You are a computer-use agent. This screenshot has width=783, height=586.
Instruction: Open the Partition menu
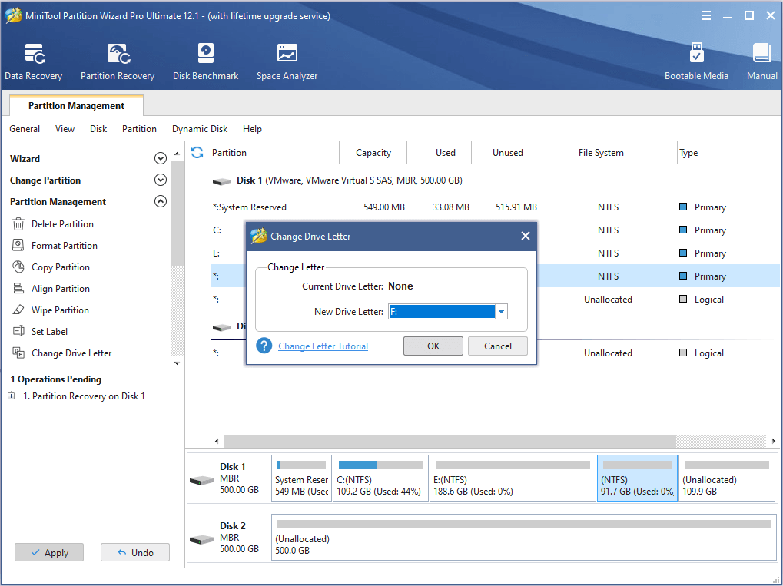pos(139,129)
